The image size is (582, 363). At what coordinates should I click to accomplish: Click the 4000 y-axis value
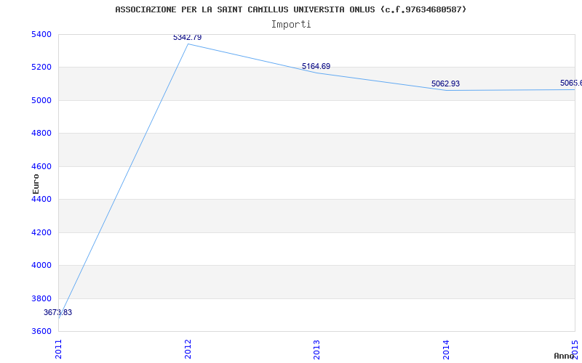click(41, 266)
